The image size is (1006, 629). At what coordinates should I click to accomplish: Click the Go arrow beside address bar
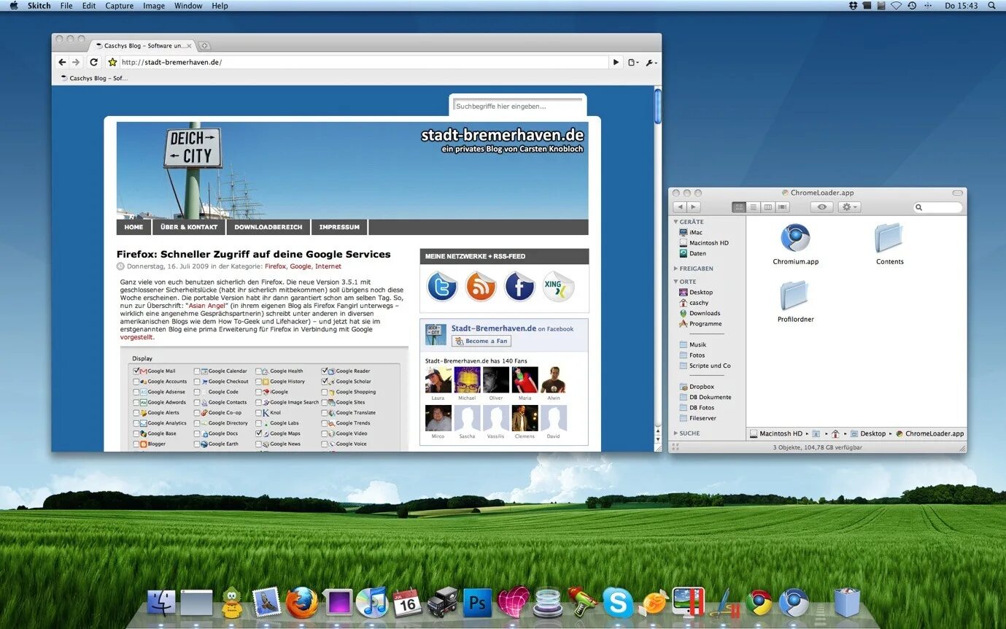(616, 63)
